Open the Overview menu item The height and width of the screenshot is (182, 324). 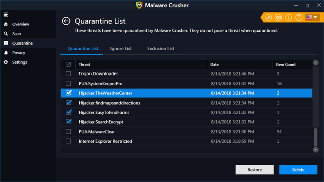21,24
